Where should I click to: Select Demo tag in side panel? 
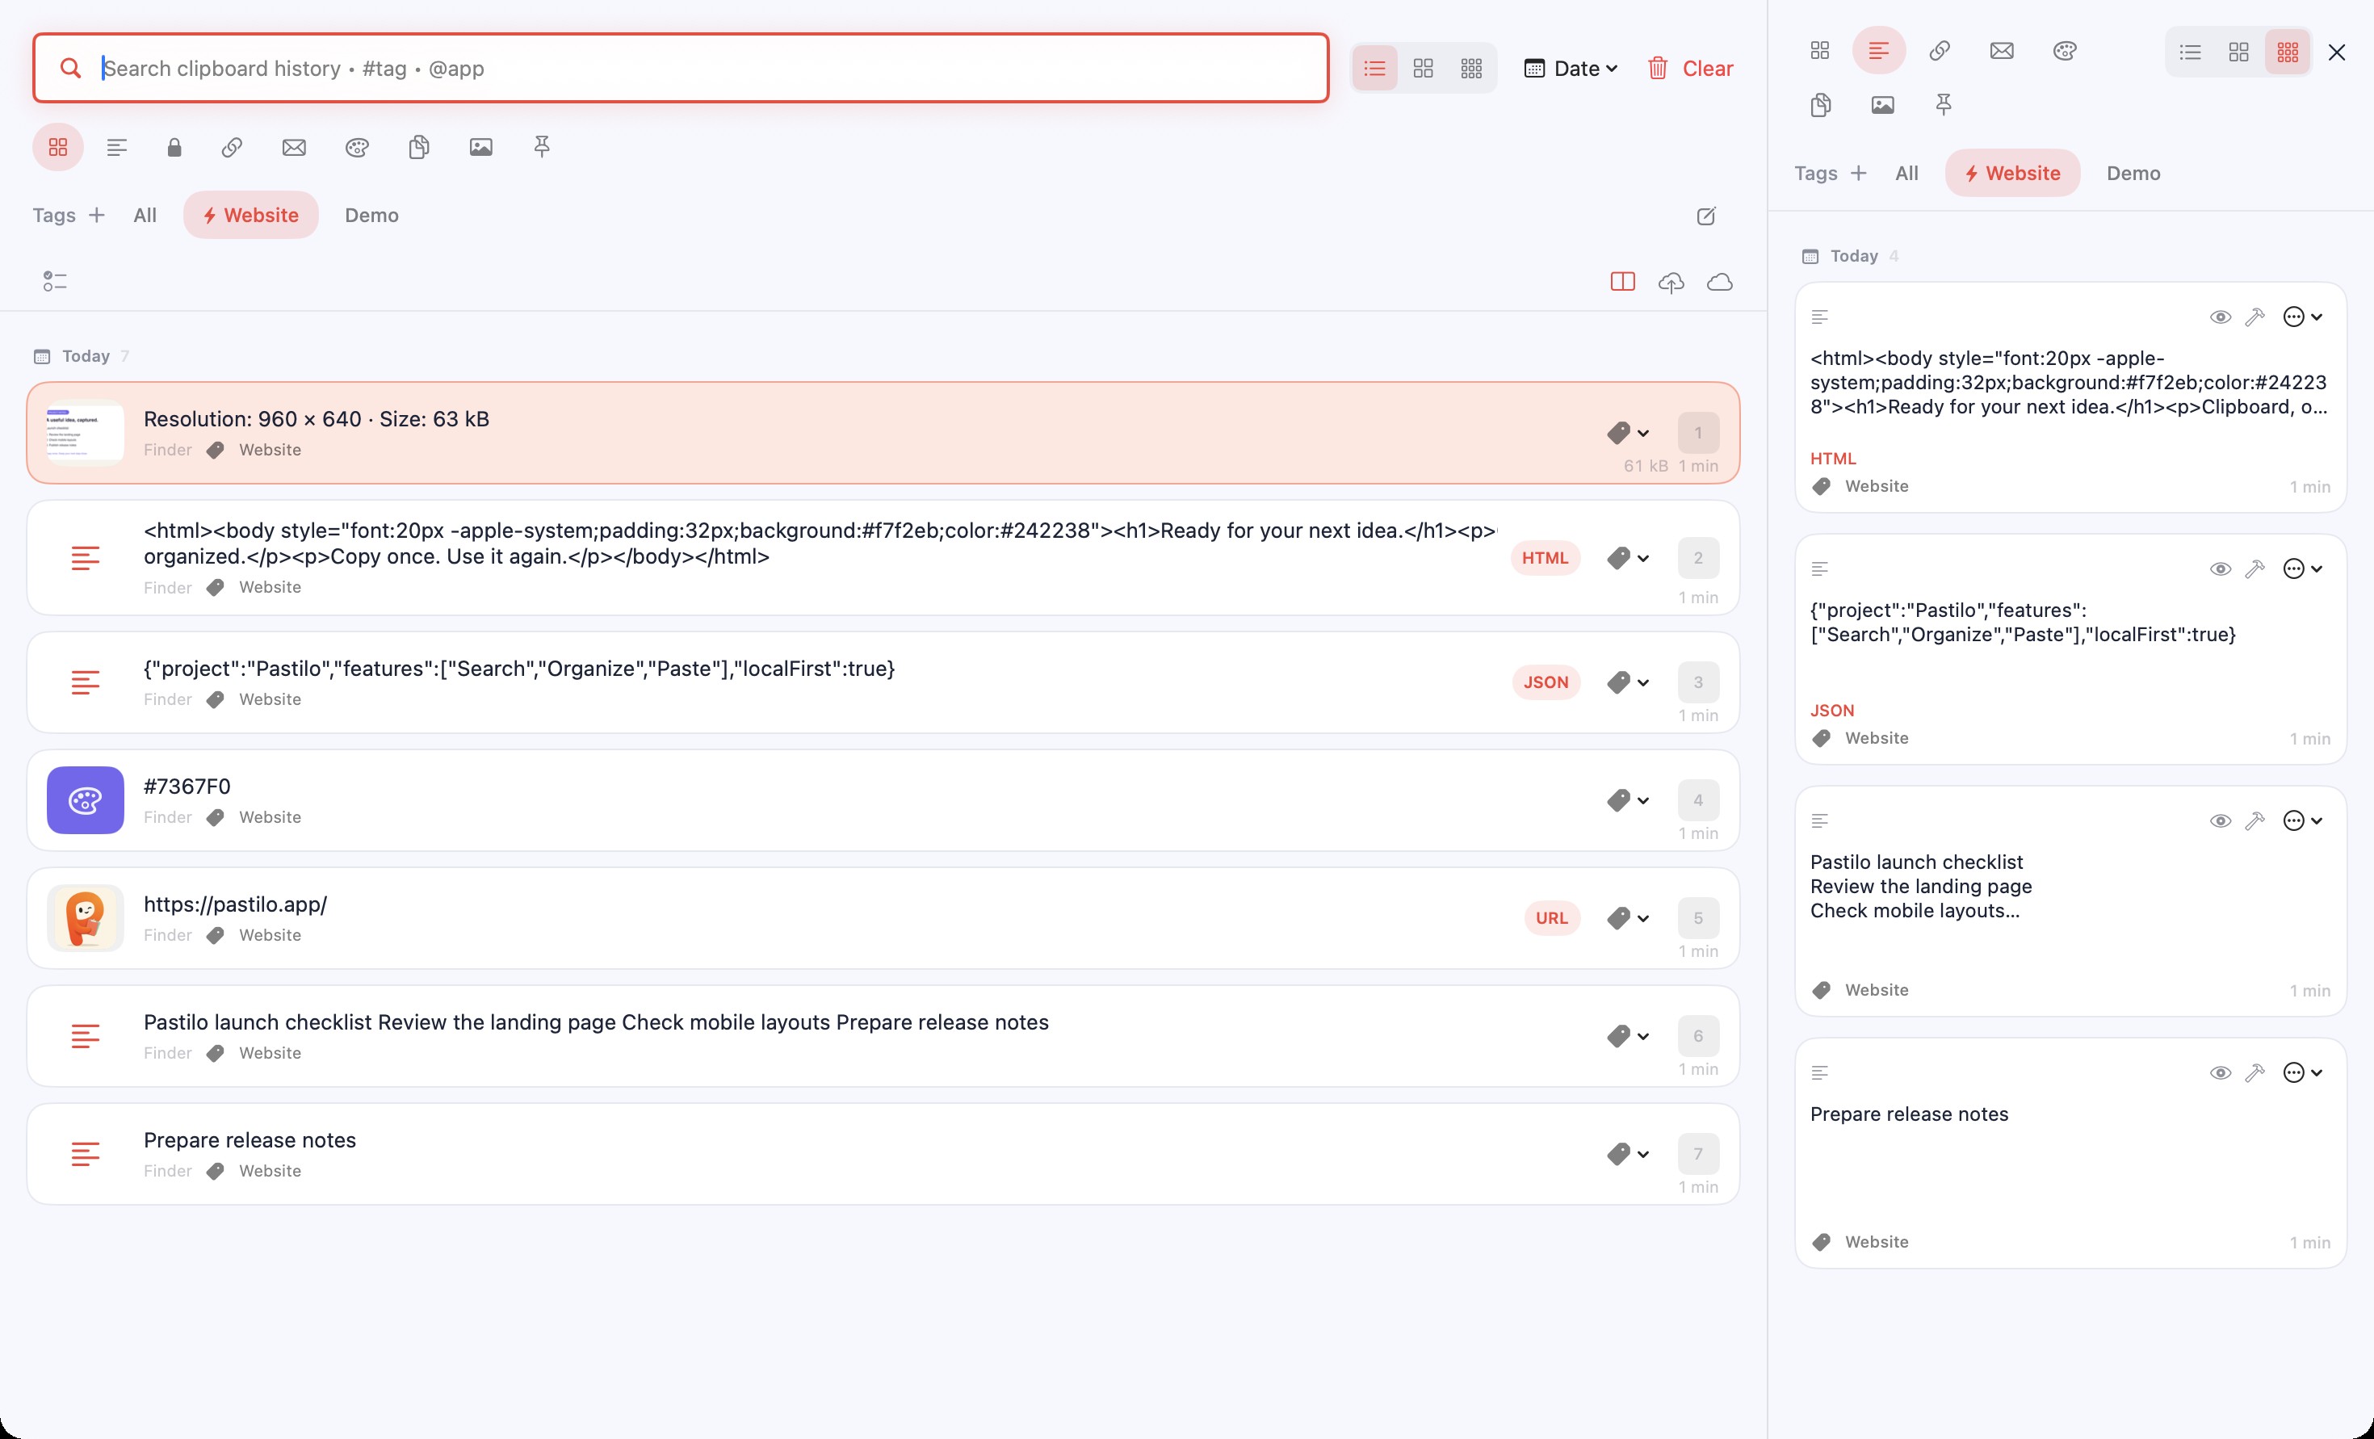pos(2133,174)
